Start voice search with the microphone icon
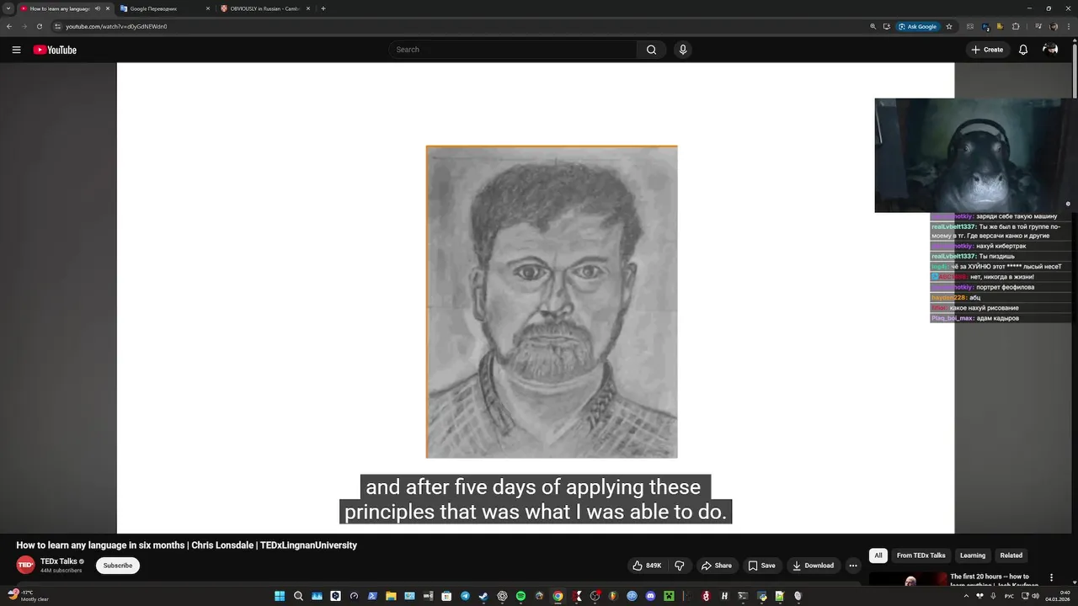 coord(683,50)
